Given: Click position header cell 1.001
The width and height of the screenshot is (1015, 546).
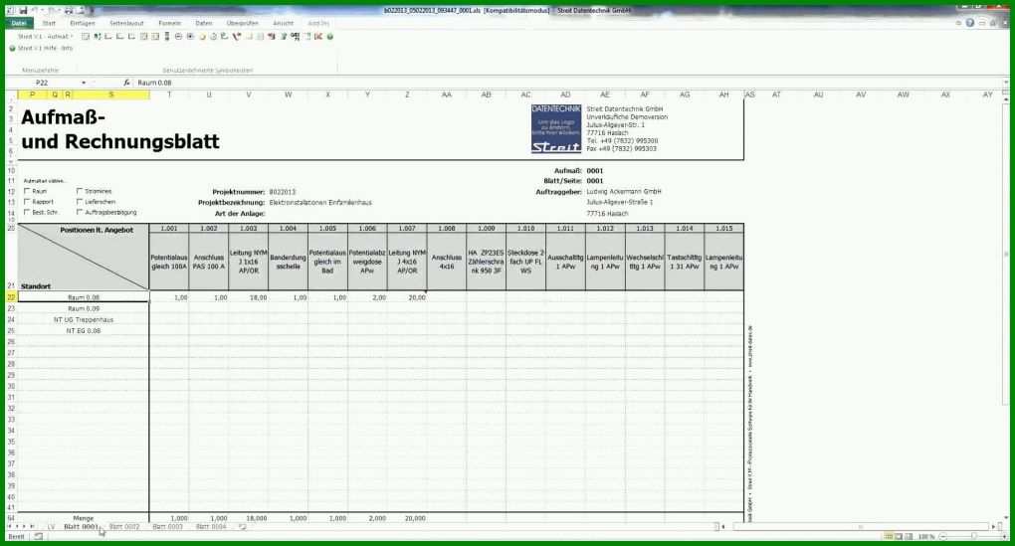Looking at the screenshot, I should pos(169,229).
